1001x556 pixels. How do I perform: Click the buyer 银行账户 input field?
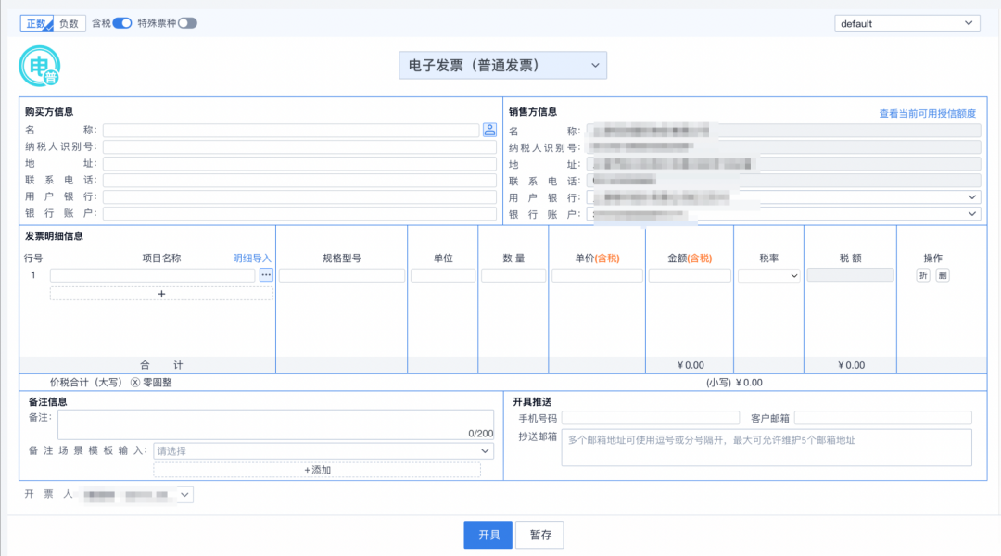299,213
